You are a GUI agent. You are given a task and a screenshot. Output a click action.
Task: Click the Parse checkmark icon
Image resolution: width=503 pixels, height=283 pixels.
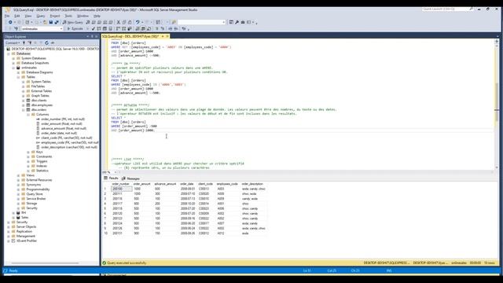tap(93, 28)
